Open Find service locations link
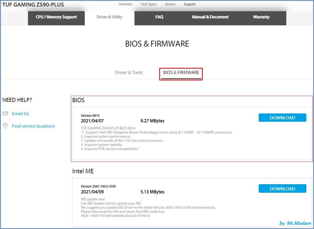Screen dimensions: 314x229 coord(33,126)
